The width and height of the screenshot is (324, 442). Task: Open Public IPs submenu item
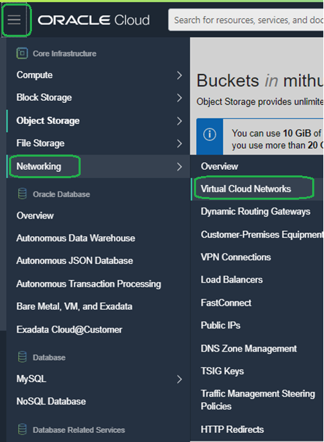coord(220,325)
